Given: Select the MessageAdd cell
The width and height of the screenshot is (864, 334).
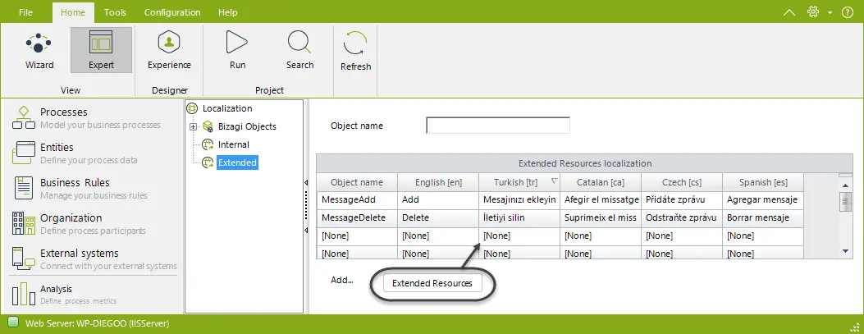Looking at the screenshot, I should coord(356,200).
